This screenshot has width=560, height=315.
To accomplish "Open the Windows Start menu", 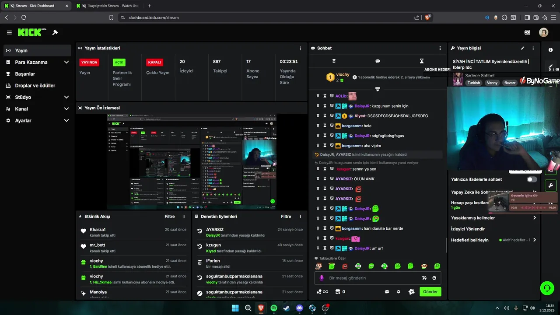I will (x=235, y=308).
